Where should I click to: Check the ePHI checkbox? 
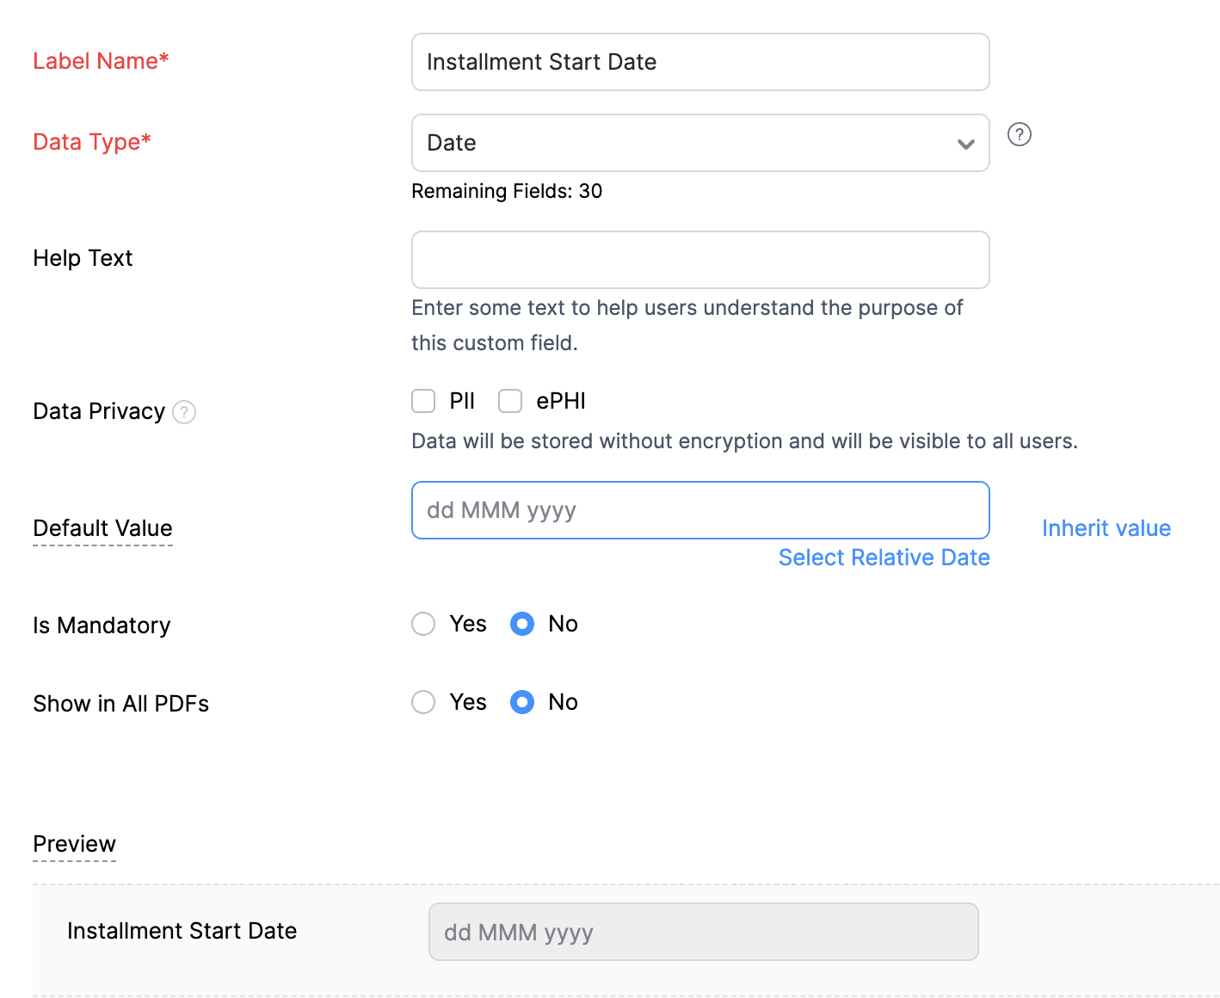510,402
